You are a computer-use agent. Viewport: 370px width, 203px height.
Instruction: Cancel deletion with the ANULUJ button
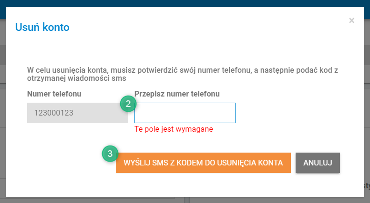318,163
